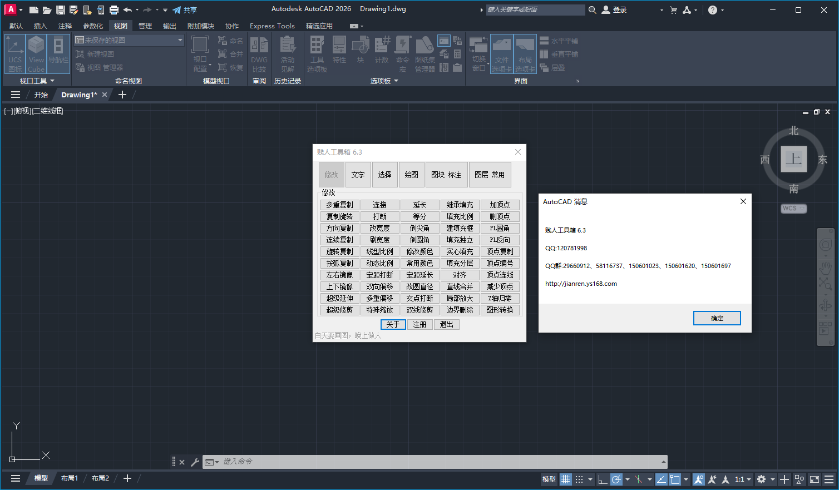Viewport: 839px width, 490px height.
Task: Open the 登录 sign-in dropdown
Action: click(x=662, y=10)
